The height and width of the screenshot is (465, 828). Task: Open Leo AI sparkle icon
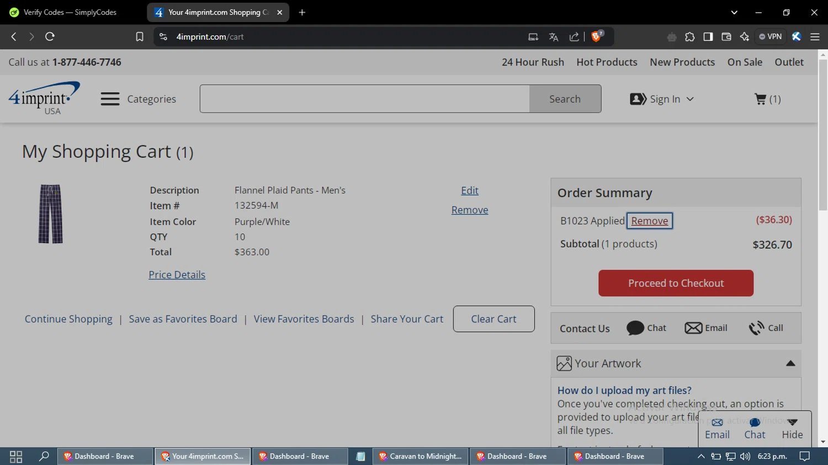pyautogui.click(x=745, y=36)
